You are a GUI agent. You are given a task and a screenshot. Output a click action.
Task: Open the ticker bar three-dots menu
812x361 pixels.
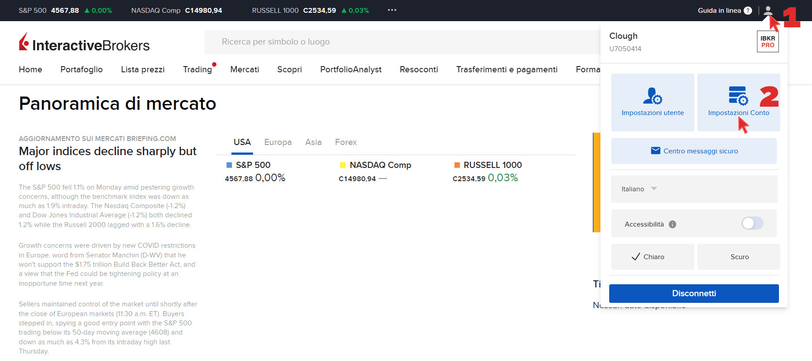[392, 10]
